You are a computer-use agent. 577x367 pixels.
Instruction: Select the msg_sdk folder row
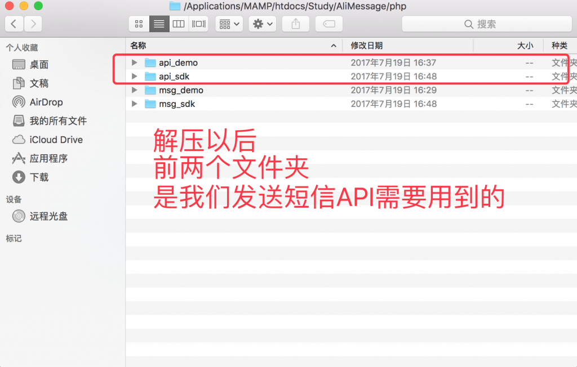(x=177, y=104)
